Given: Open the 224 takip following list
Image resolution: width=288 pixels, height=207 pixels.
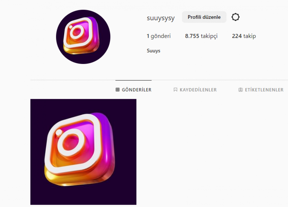Looking at the screenshot, I should pos(244,36).
